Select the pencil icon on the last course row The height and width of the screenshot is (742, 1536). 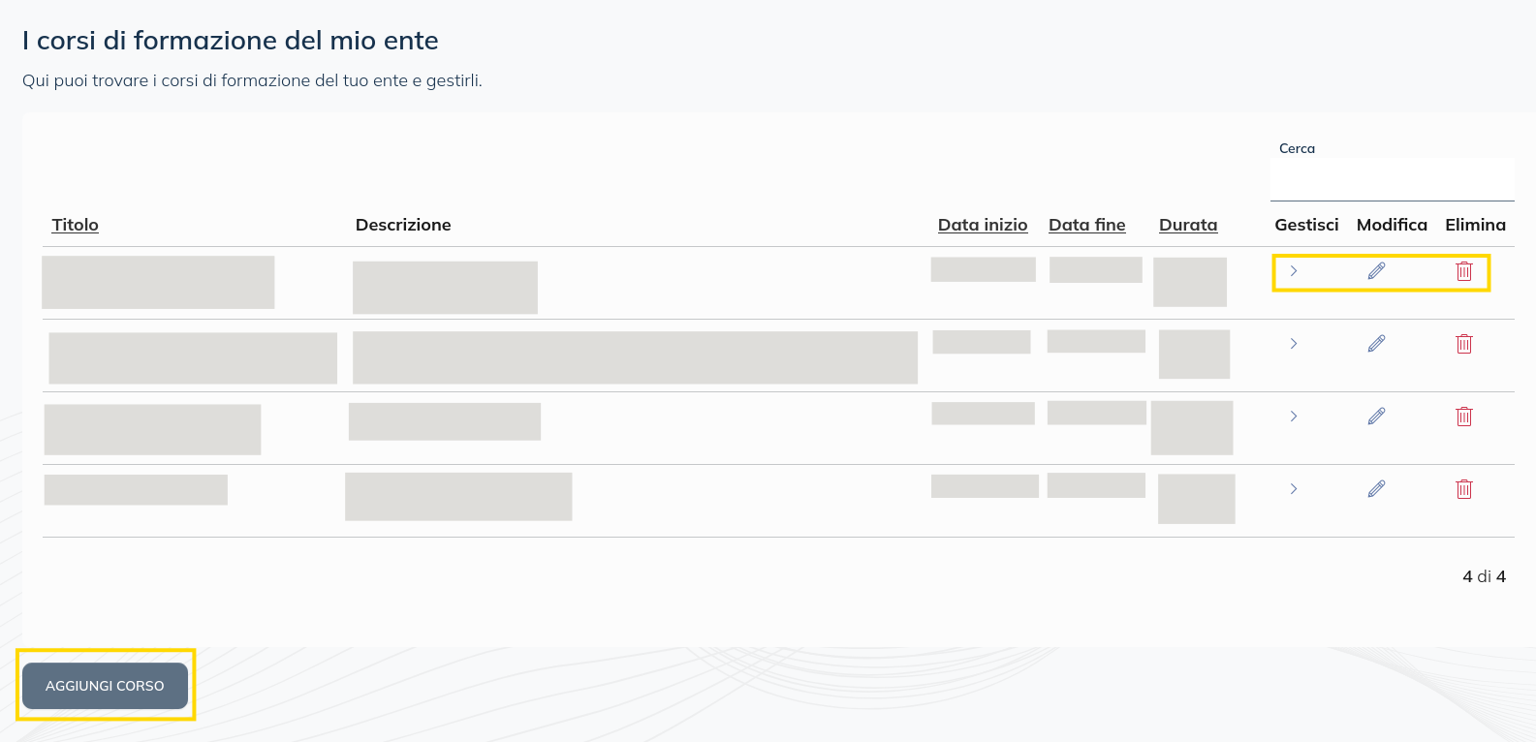pyautogui.click(x=1376, y=489)
